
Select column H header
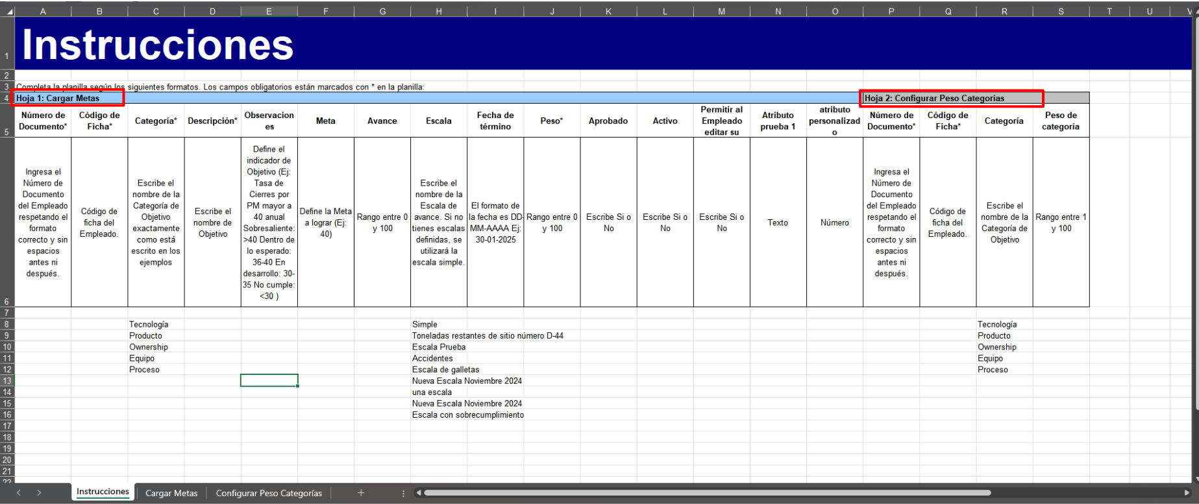(x=439, y=11)
